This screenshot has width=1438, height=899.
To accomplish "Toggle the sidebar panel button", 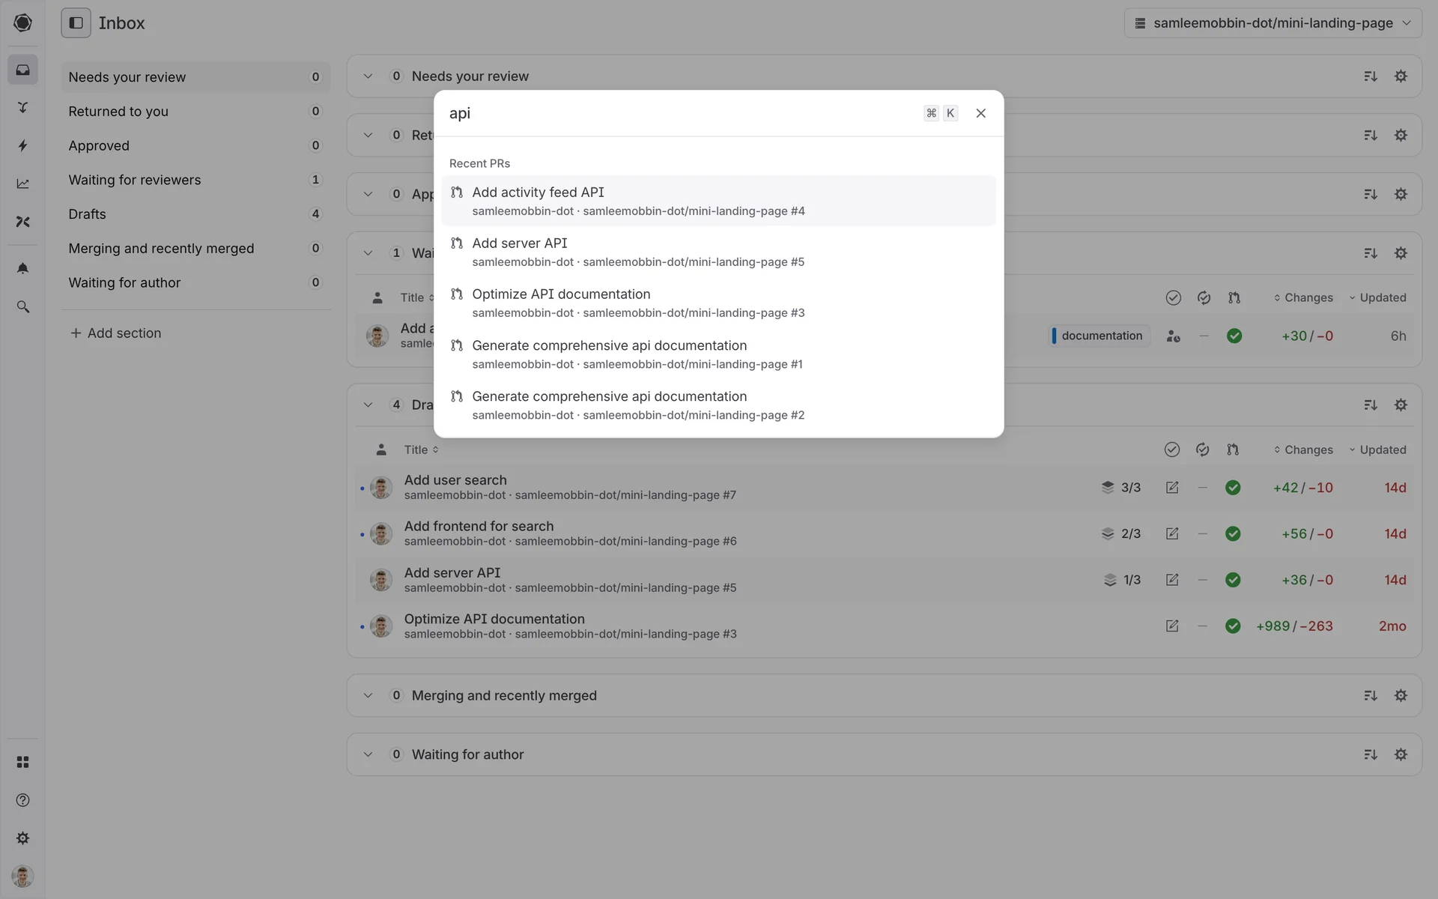I will tap(76, 23).
